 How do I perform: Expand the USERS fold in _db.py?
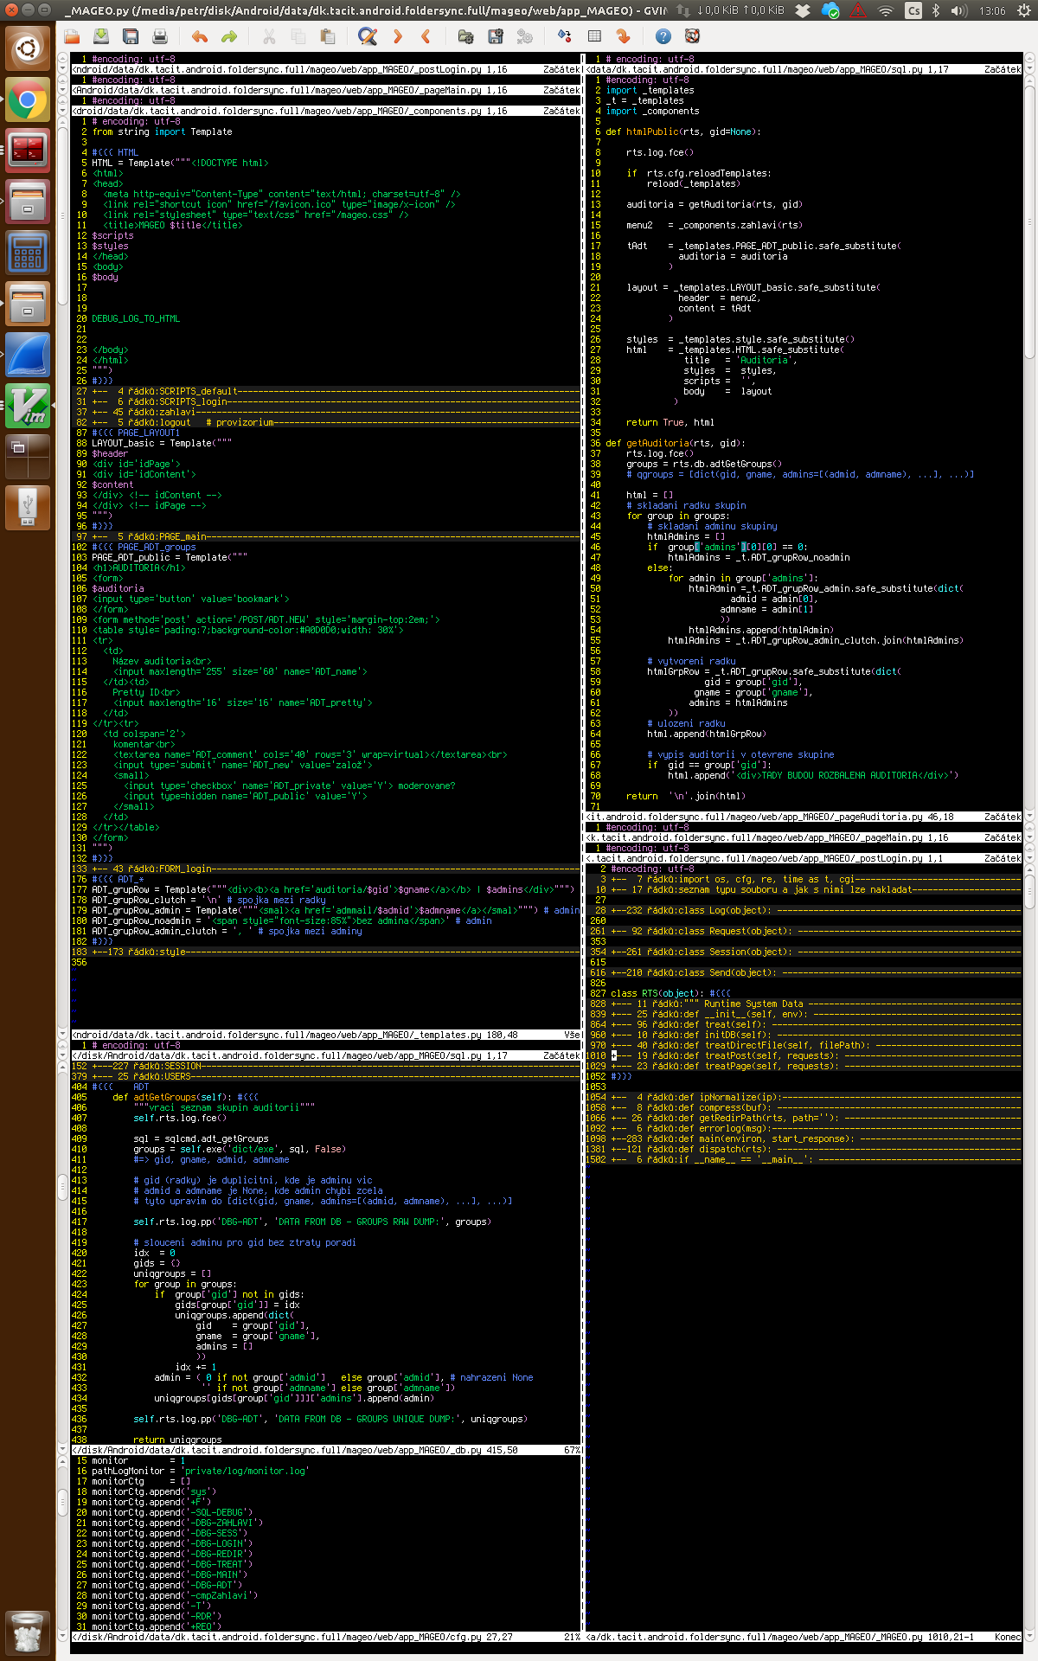coord(327,1076)
